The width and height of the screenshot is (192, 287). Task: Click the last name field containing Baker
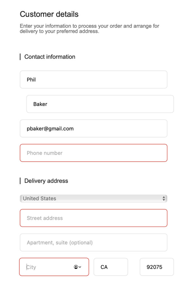pos(100,104)
